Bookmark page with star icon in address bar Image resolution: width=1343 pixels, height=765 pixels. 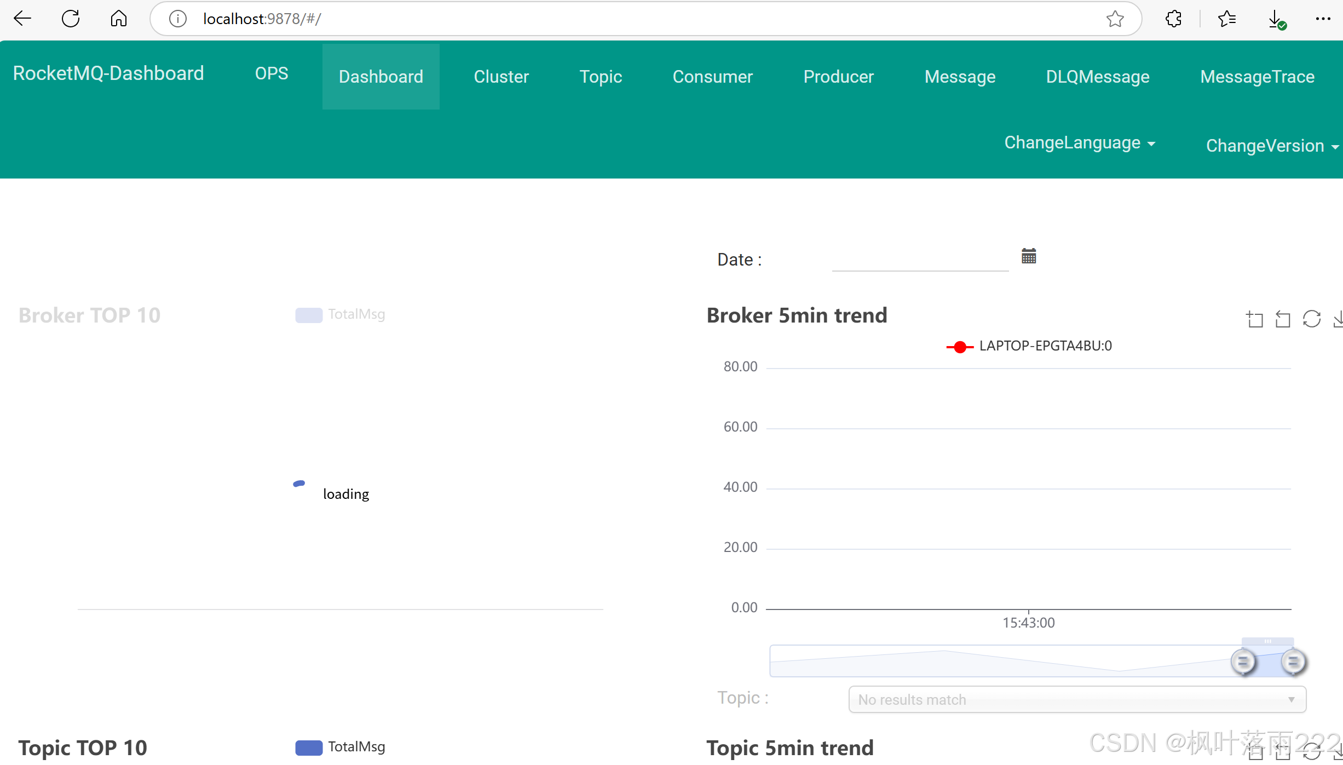point(1115,19)
